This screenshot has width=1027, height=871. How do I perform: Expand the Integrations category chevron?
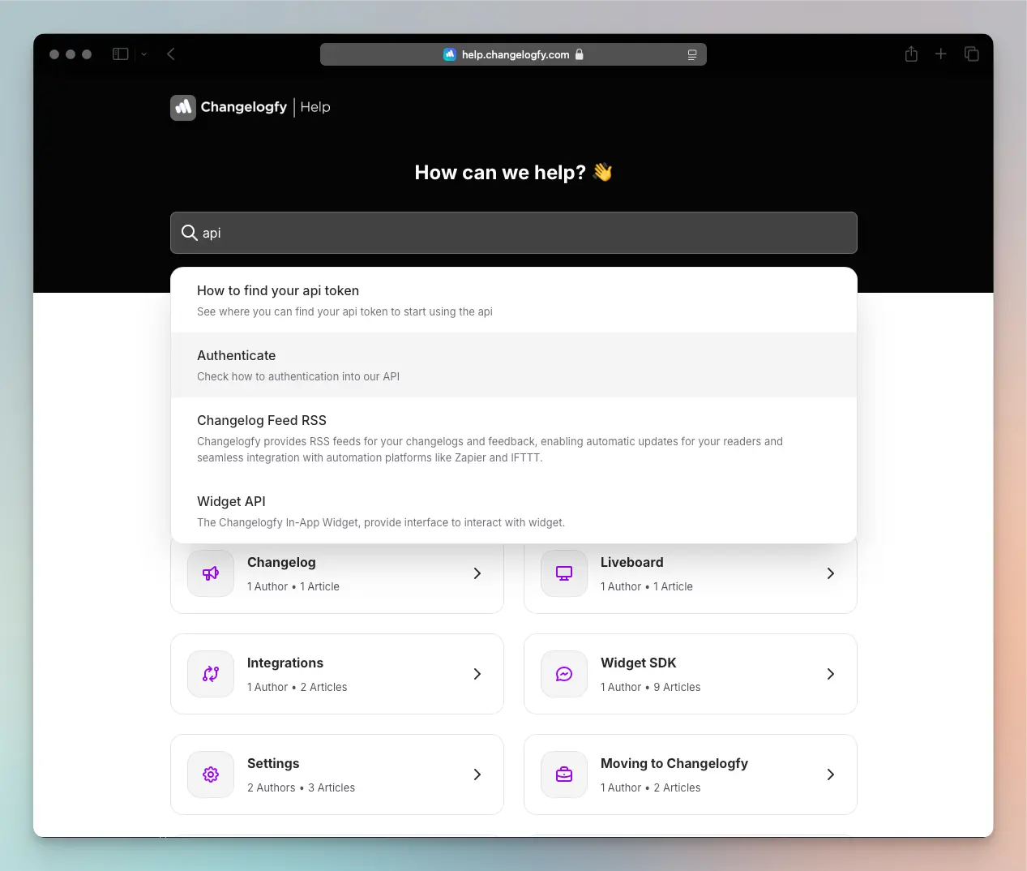pos(477,674)
